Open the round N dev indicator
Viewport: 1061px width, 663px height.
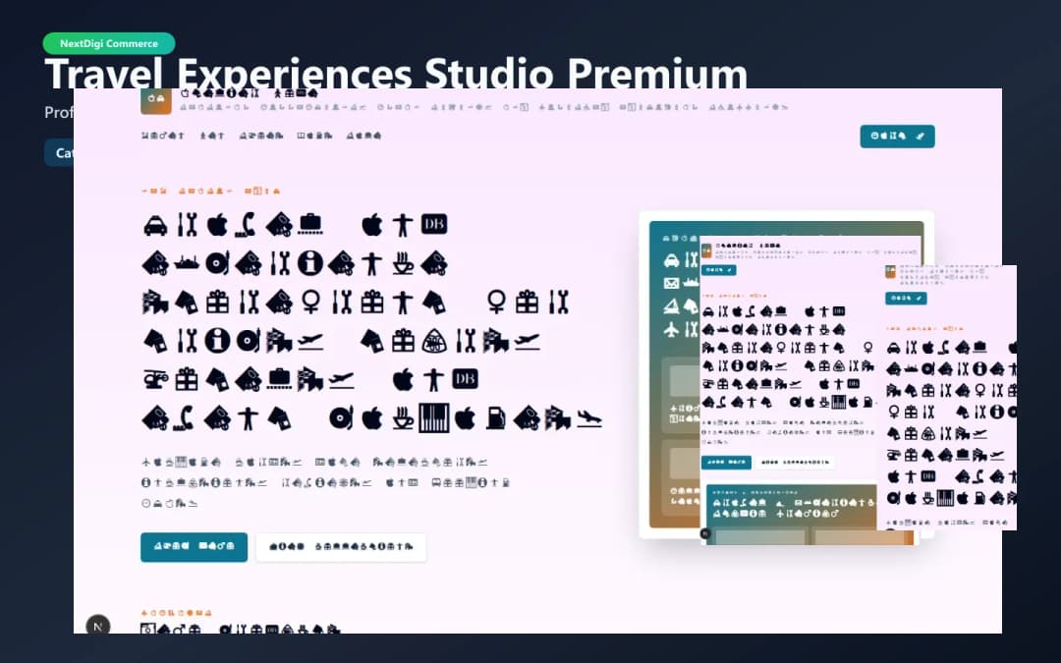[98, 626]
